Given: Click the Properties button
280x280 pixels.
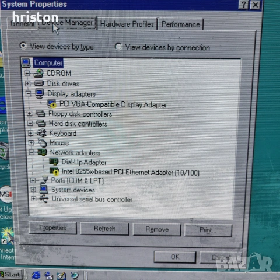Looking at the screenshot, I should [52, 228].
